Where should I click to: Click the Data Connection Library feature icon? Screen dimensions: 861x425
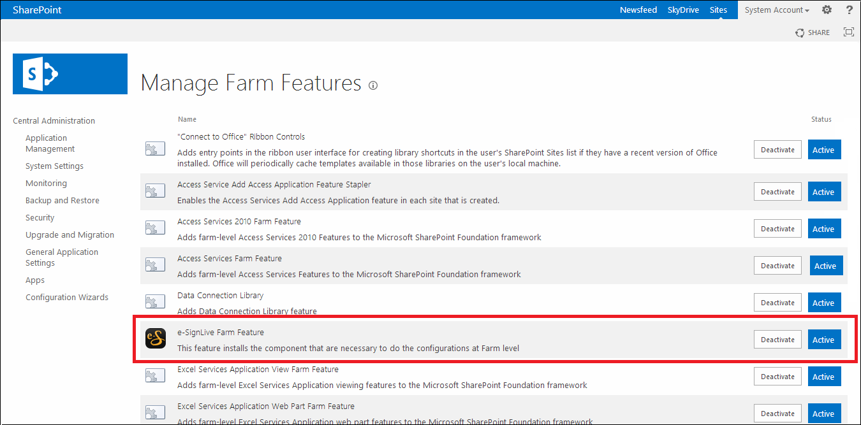pyautogui.click(x=156, y=302)
